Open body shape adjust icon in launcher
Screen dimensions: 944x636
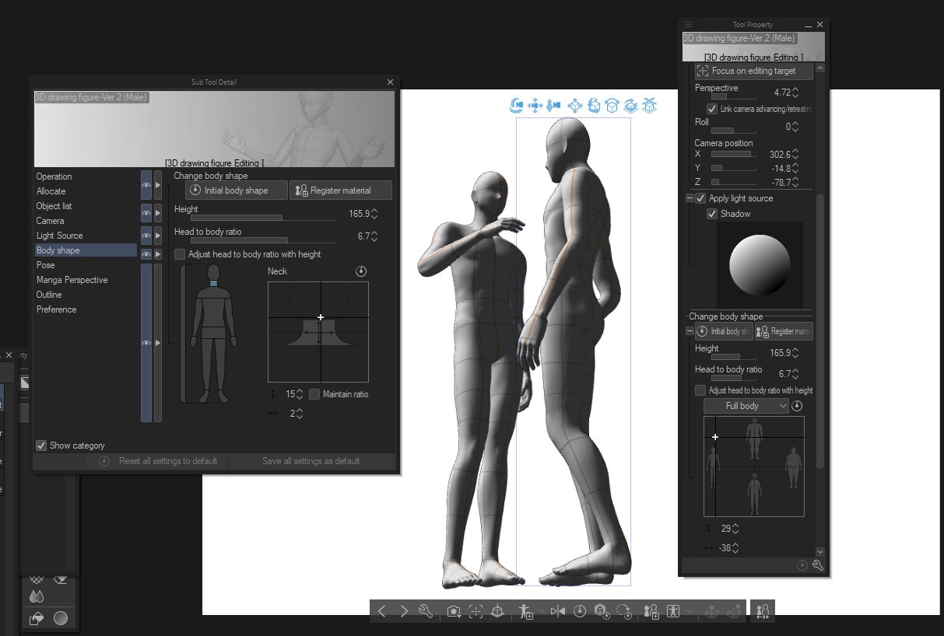point(673,611)
